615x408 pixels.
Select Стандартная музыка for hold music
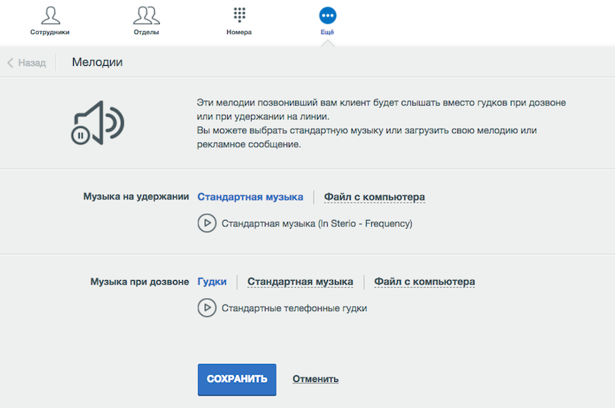tap(250, 197)
